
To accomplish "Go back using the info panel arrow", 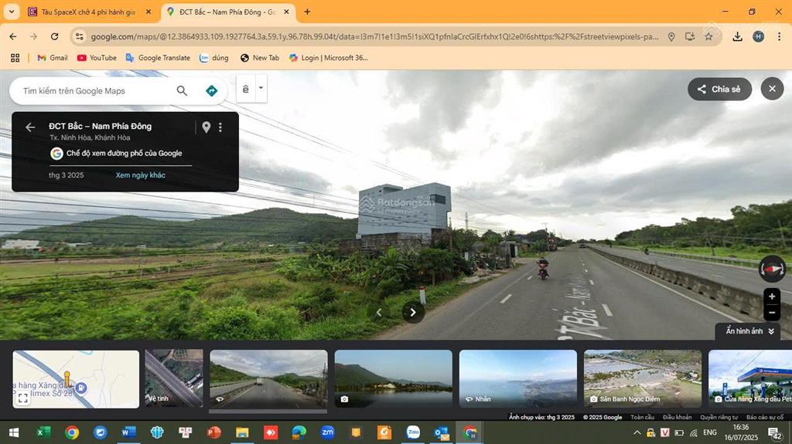I will [x=30, y=127].
